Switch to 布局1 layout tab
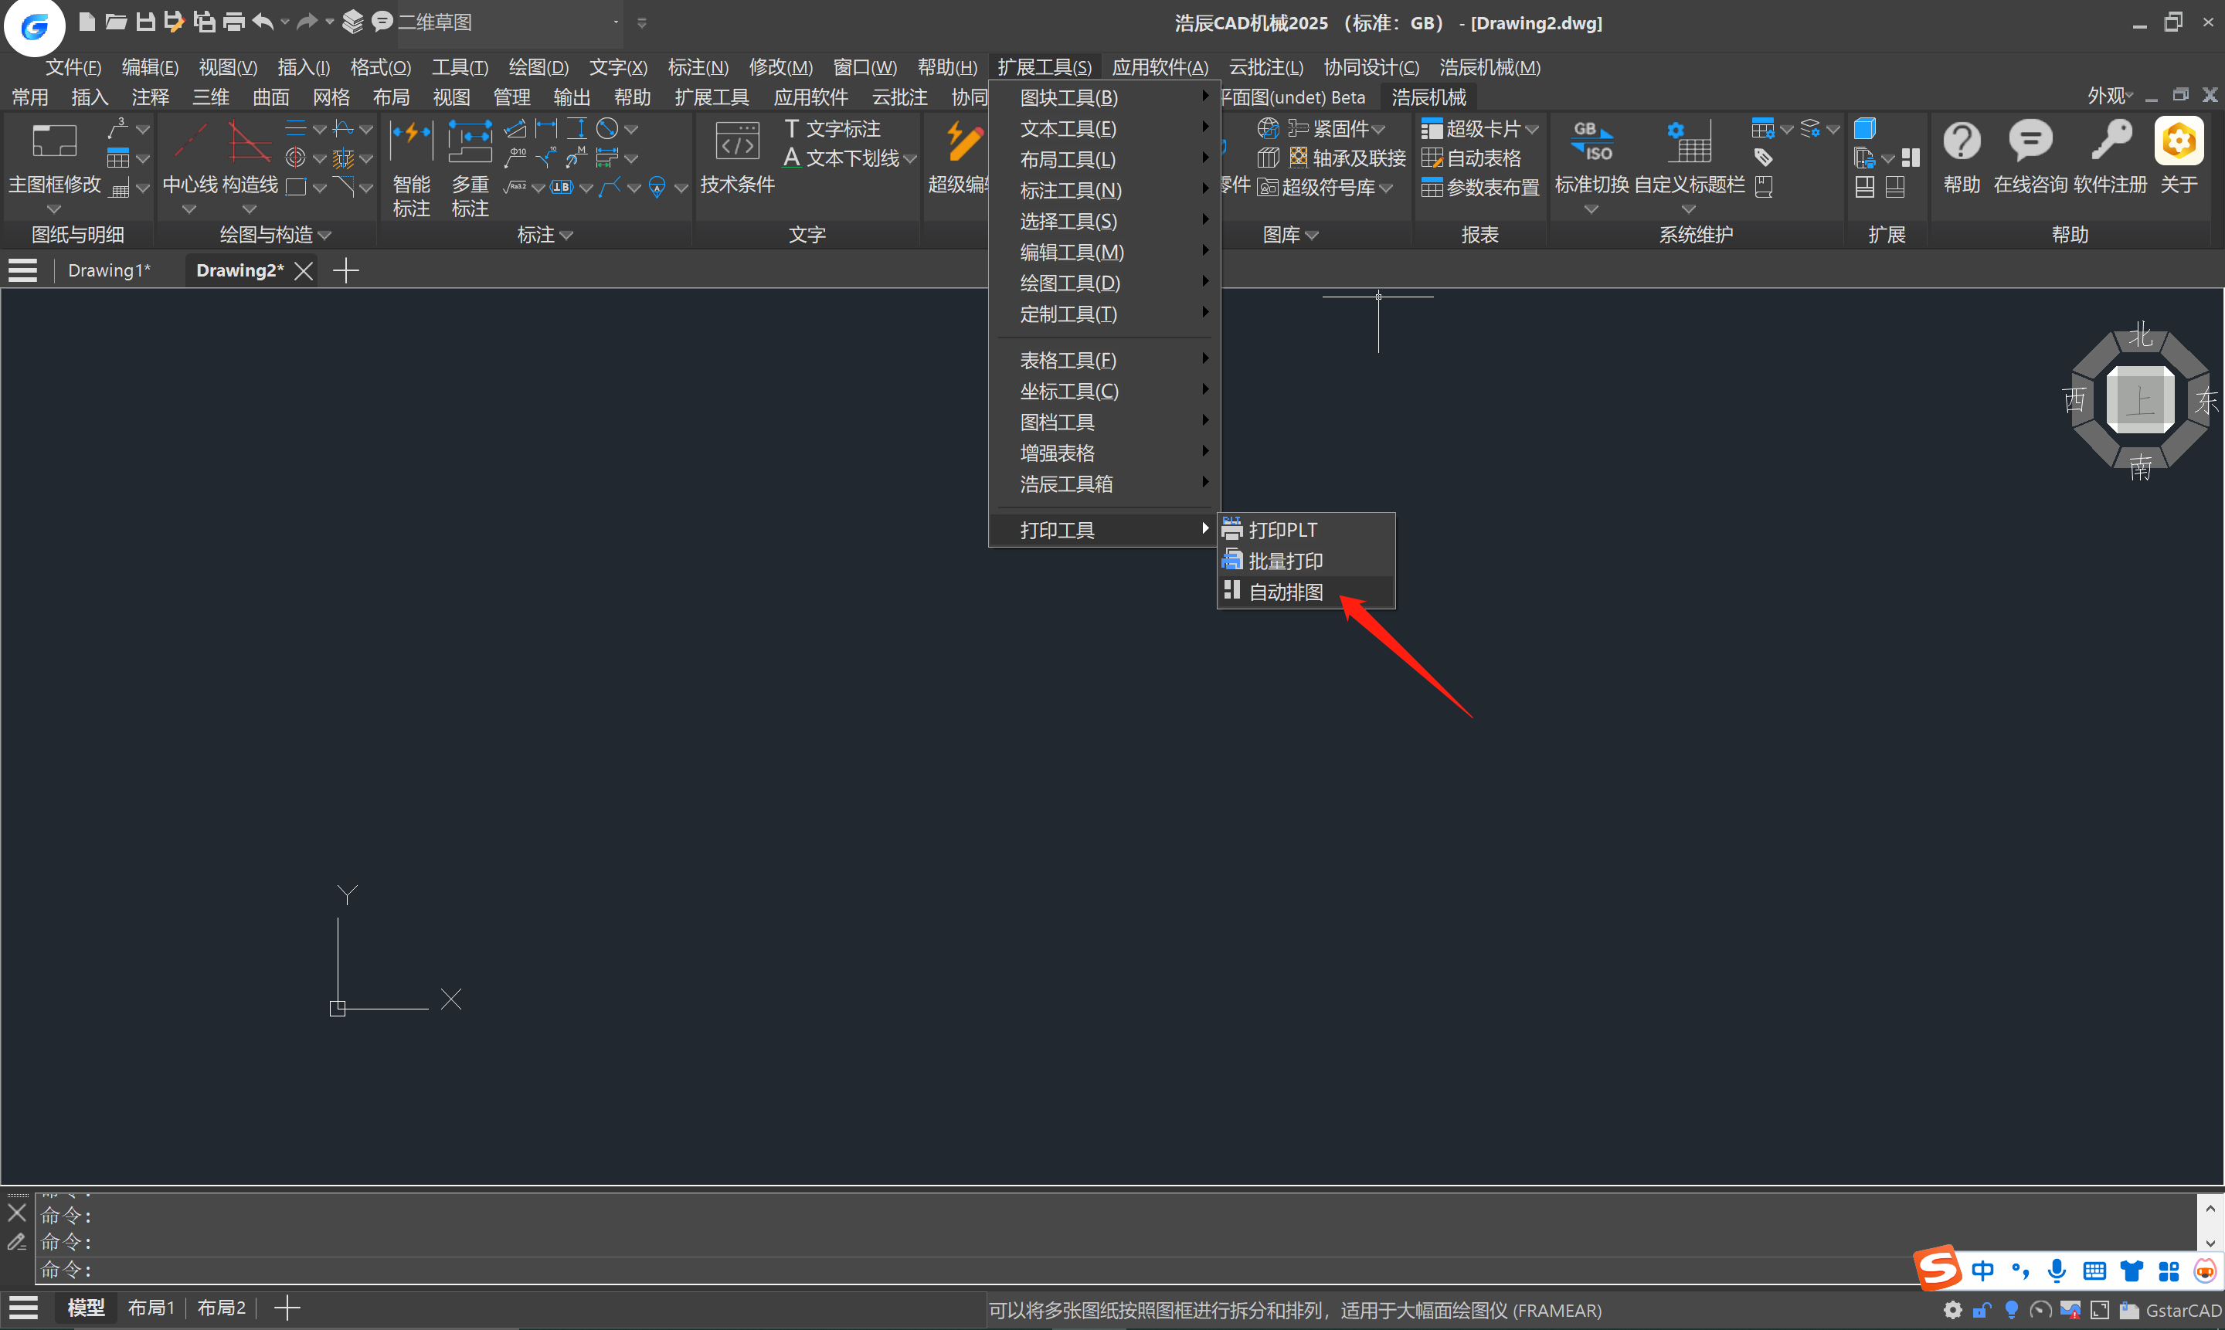Image resolution: width=2225 pixels, height=1330 pixels. pos(151,1308)
